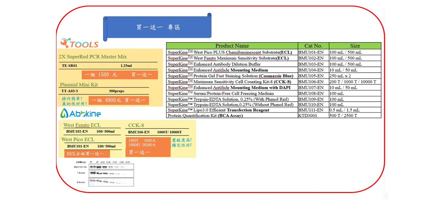Select Trypsin-EDTA Solution (Without Phenol Red) row

click(274, 104)
